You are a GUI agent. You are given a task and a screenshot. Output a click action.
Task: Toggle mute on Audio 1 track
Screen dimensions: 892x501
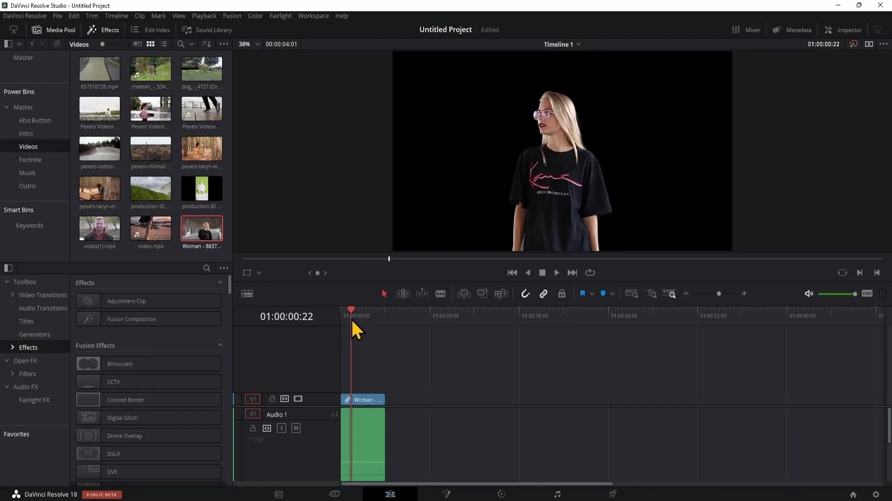tap(296, 428)
